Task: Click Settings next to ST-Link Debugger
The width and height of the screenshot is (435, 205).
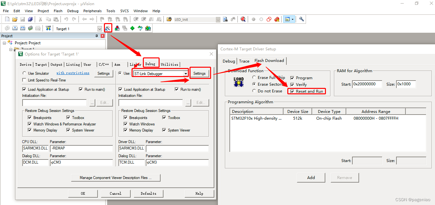Action: [x=199, y=73]
